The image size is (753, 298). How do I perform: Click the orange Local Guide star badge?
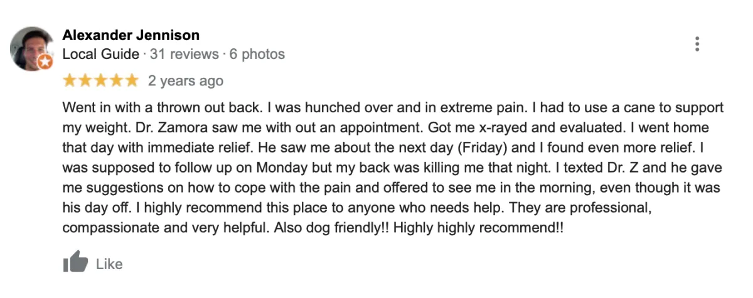point(45,62)
